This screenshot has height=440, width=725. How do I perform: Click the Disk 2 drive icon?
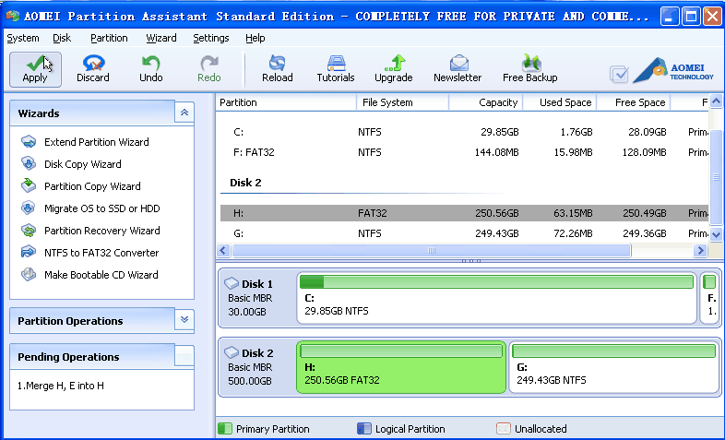(232, 352)
